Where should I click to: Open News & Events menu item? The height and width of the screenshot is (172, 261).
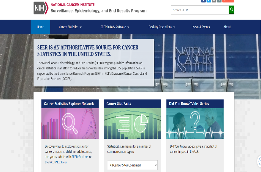tap(201, 27)
